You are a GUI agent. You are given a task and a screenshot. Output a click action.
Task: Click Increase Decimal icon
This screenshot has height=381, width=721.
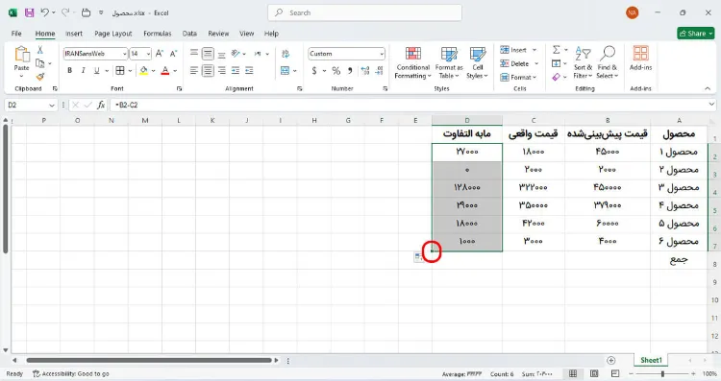coord(365,70)
